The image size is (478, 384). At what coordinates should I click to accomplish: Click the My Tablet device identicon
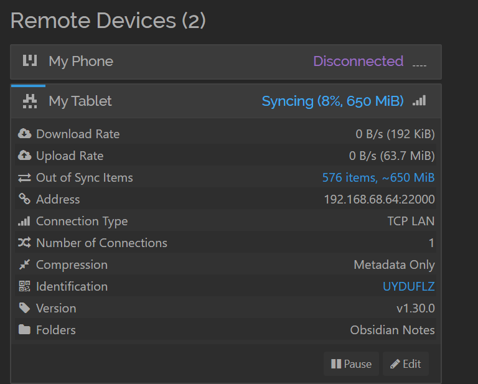[29, 101]
